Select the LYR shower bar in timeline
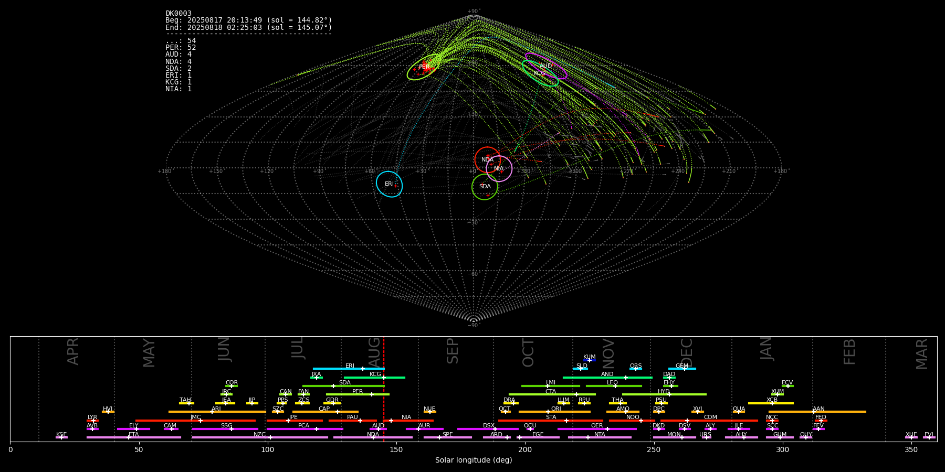This screenshot has width=945, height=472. tap(92, 421)
